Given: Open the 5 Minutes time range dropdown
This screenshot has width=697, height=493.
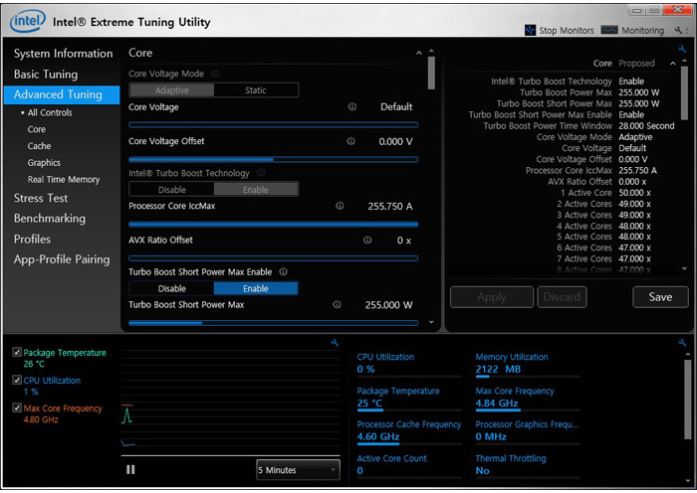Looking at the screenshot, I should 297,470.
